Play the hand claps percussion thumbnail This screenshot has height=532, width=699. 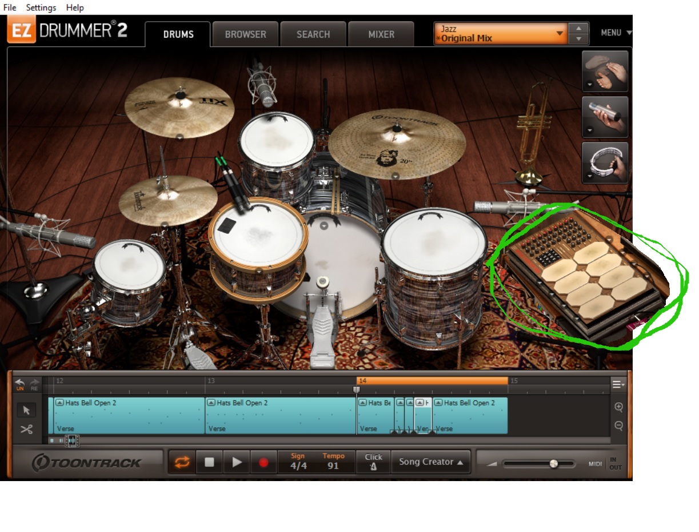605,71
